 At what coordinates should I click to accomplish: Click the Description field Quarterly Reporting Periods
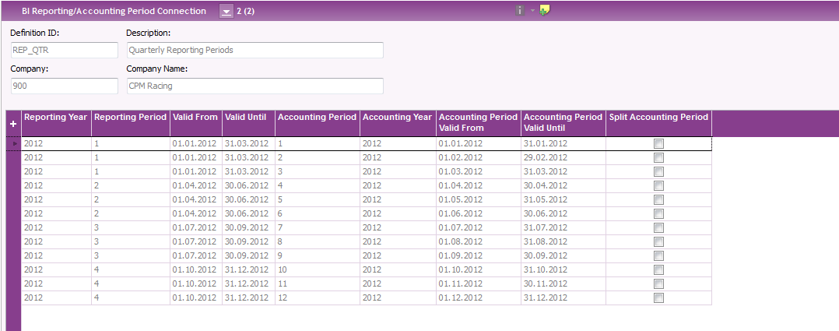tap(255, 50)
